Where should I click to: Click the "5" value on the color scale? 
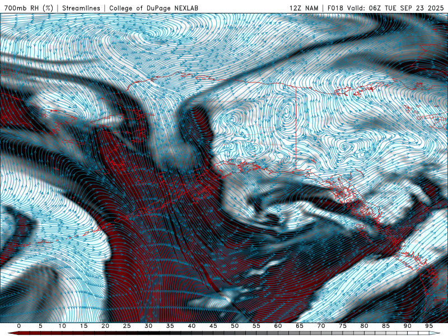pos(40,326)
